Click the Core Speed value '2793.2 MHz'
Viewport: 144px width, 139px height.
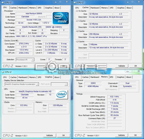(x=24, y=44)
